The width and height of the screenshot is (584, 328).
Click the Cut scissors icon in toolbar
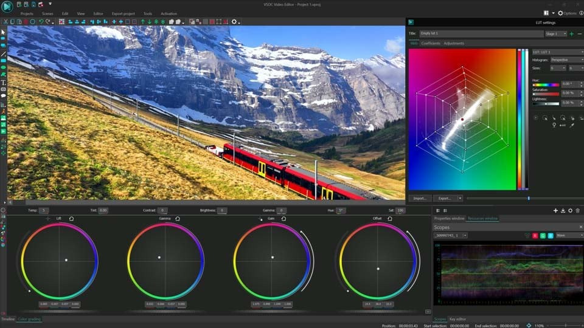(5, 22)
